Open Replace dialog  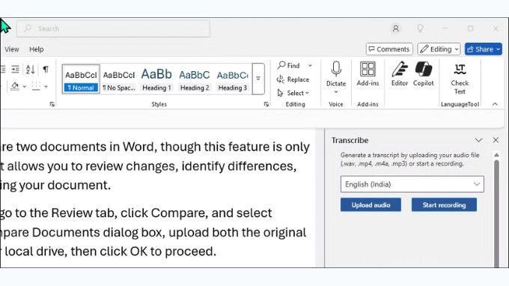point(293,79)
